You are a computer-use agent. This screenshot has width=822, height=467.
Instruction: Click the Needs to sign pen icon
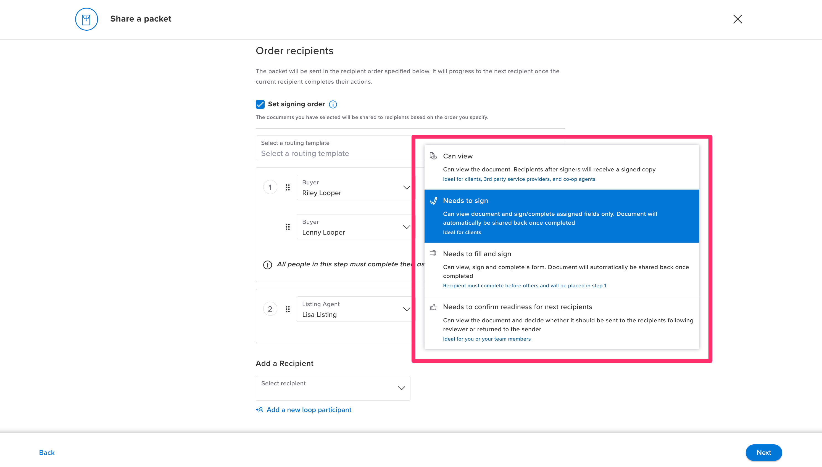click(x=433, y=201)
